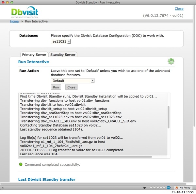This screenshot has width=196, height=194.
Task: Click the output log vertical scrollbar
Action: click(169, 117)
